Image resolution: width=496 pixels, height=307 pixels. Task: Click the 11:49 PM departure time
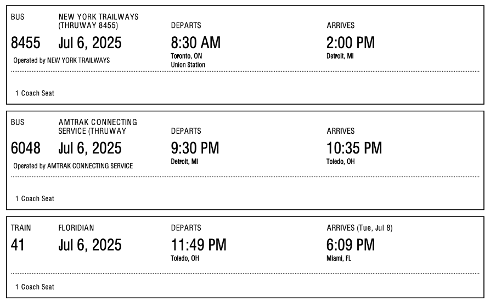tap(199, 245)
